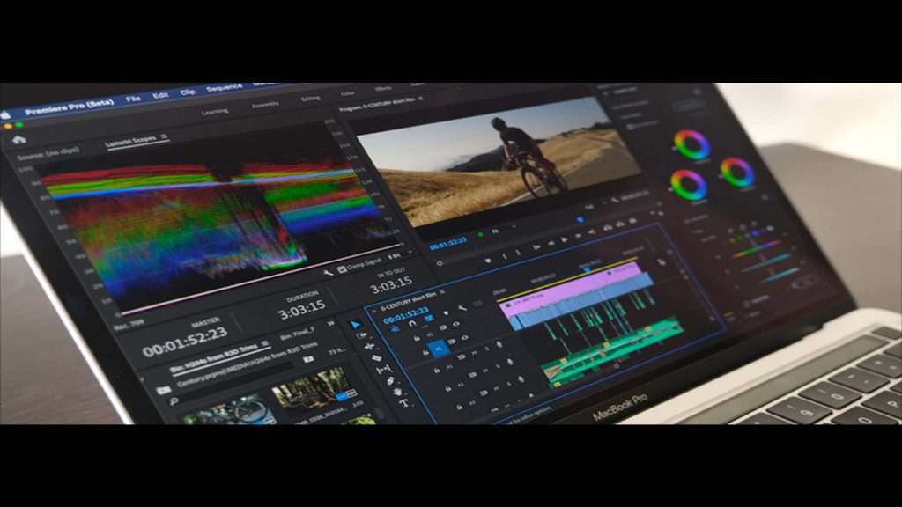This screenshot has width=902, height=507.
Task: Mute audio track A2
Action: pos(485,371)
